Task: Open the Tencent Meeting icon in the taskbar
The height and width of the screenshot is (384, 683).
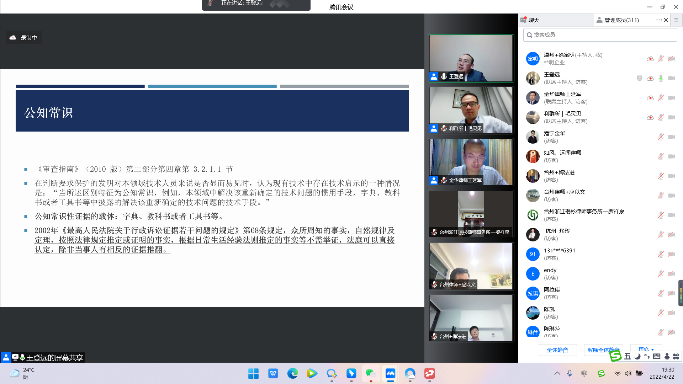Action: [390, 373]
